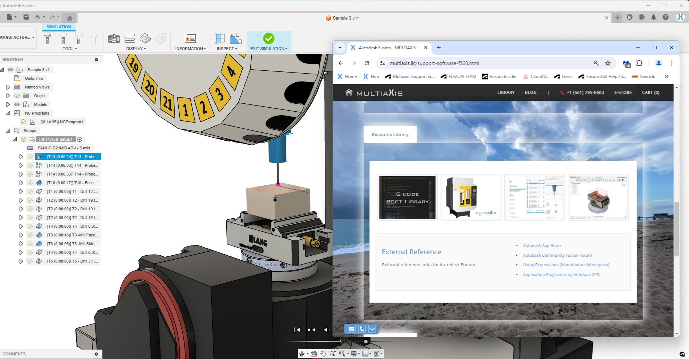The width and height of the screenshot is (689, 359).
Task: Click the Look At icon in navigation bar
Action: (314, 354)
